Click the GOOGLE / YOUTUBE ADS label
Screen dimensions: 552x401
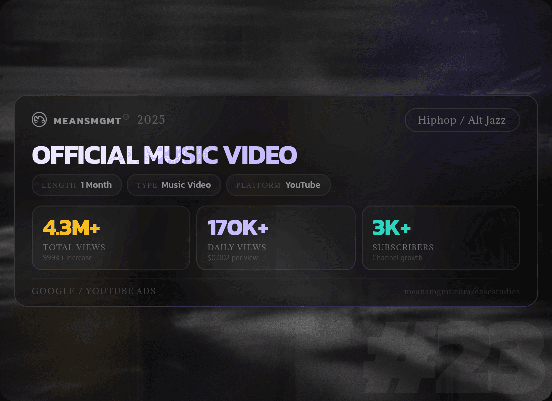tap(94, 291)
